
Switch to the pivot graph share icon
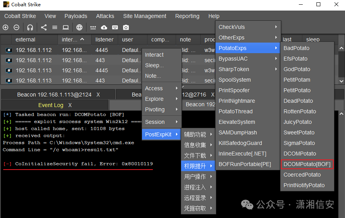(44, 27)
